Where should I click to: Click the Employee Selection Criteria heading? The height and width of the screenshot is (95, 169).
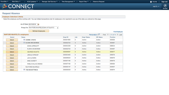[x=13, y=17]
